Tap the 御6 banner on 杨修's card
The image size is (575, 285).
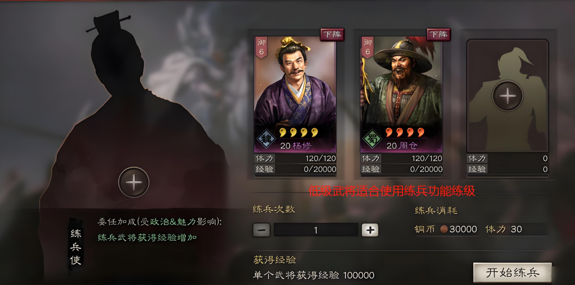[x=261, y=47]
